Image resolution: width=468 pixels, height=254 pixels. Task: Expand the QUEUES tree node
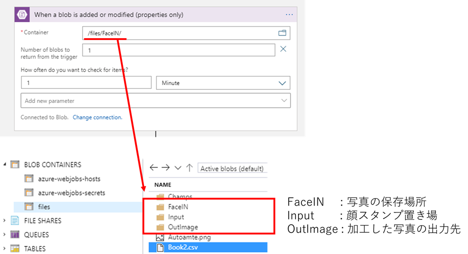[5, 235]
